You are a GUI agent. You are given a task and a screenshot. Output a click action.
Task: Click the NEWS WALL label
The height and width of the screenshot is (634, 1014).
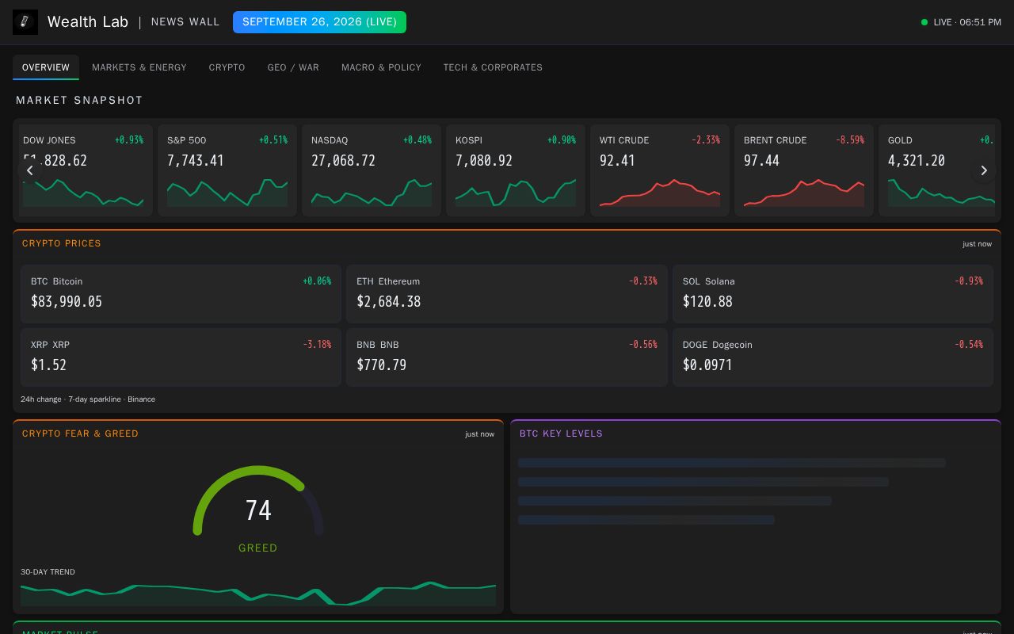185,22
